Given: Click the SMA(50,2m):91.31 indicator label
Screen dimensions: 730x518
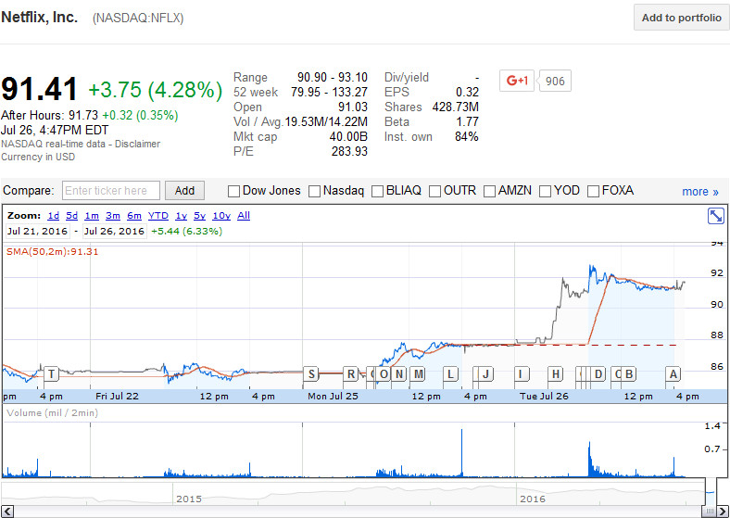Looking at the screenshot, I should pyautogui.click(x=52, y=251).
